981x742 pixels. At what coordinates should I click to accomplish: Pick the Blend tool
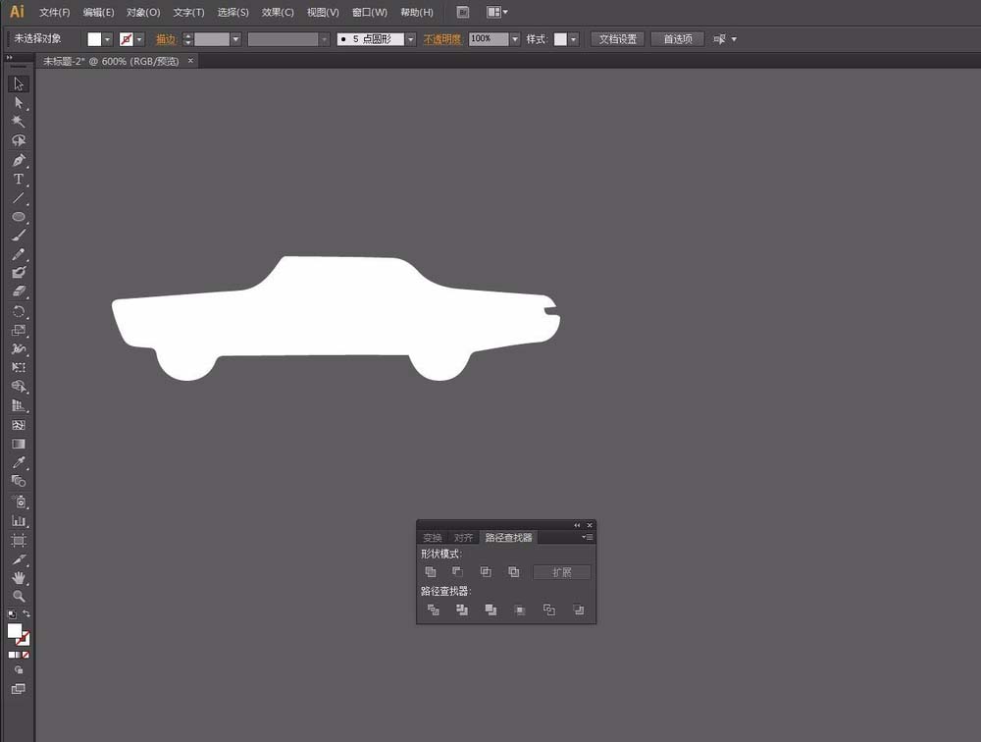point(18,482)
